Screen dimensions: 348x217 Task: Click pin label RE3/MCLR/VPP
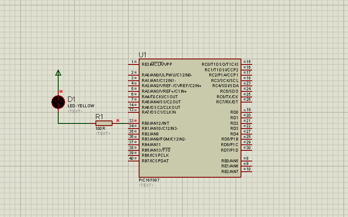pyautogui.click(x=157, y=64)
